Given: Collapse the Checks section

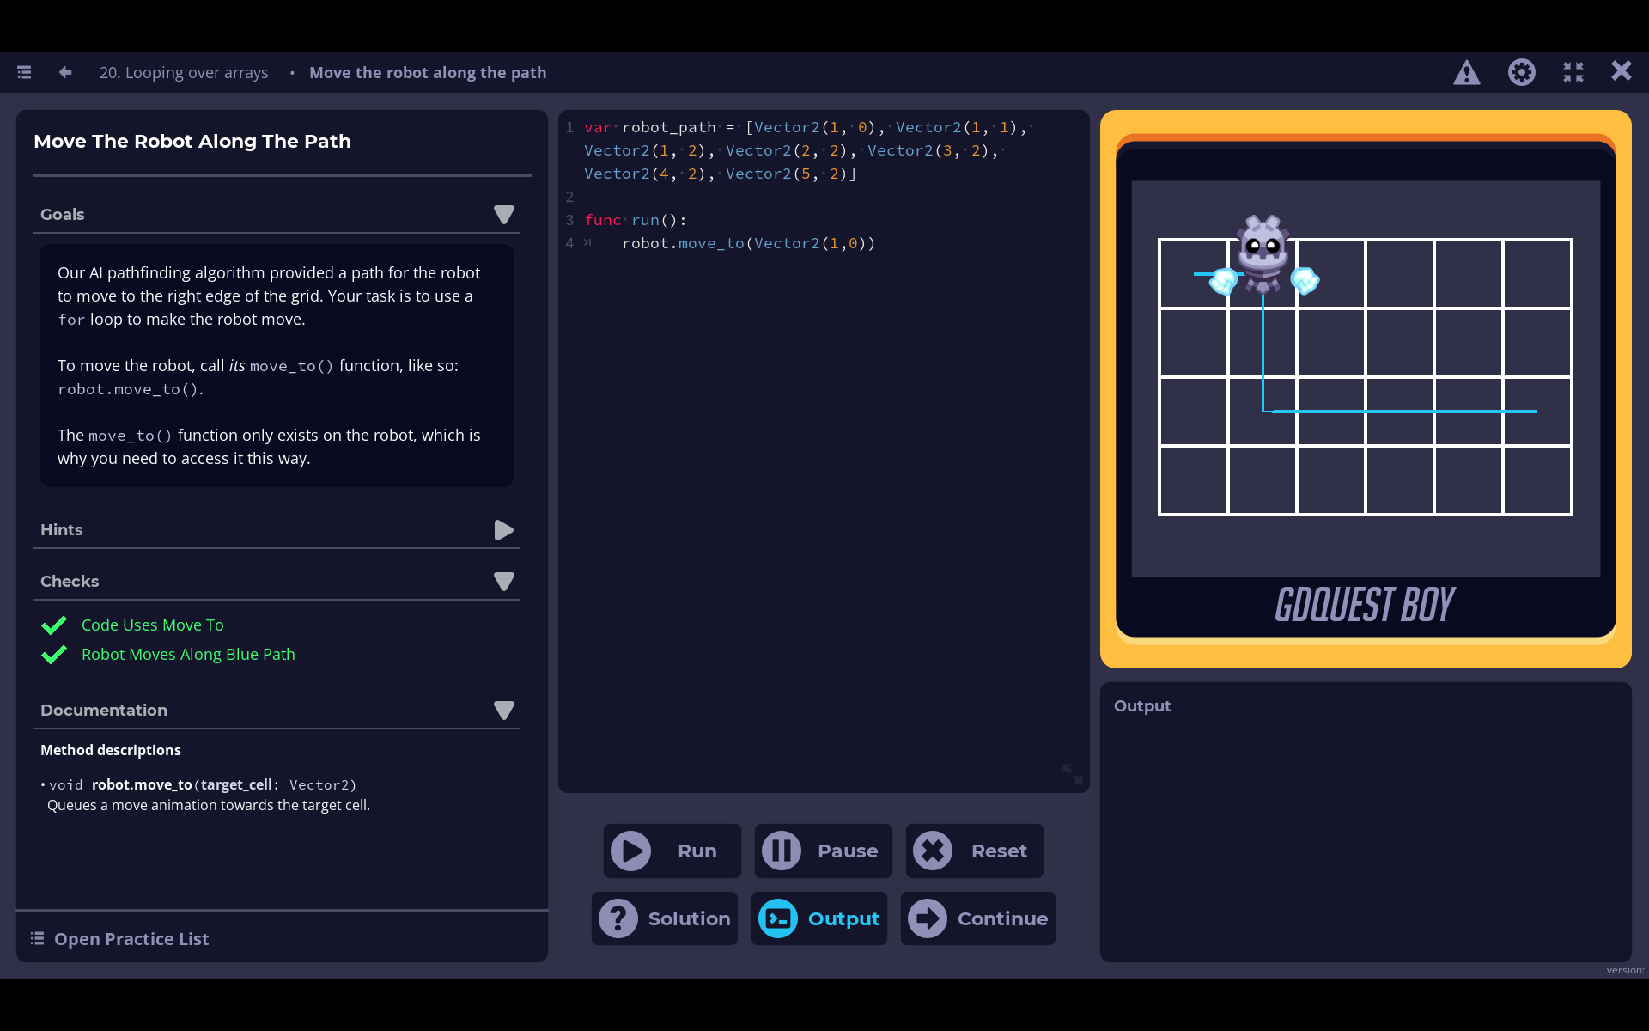Looking at the screenshot, I should (503, 582).
